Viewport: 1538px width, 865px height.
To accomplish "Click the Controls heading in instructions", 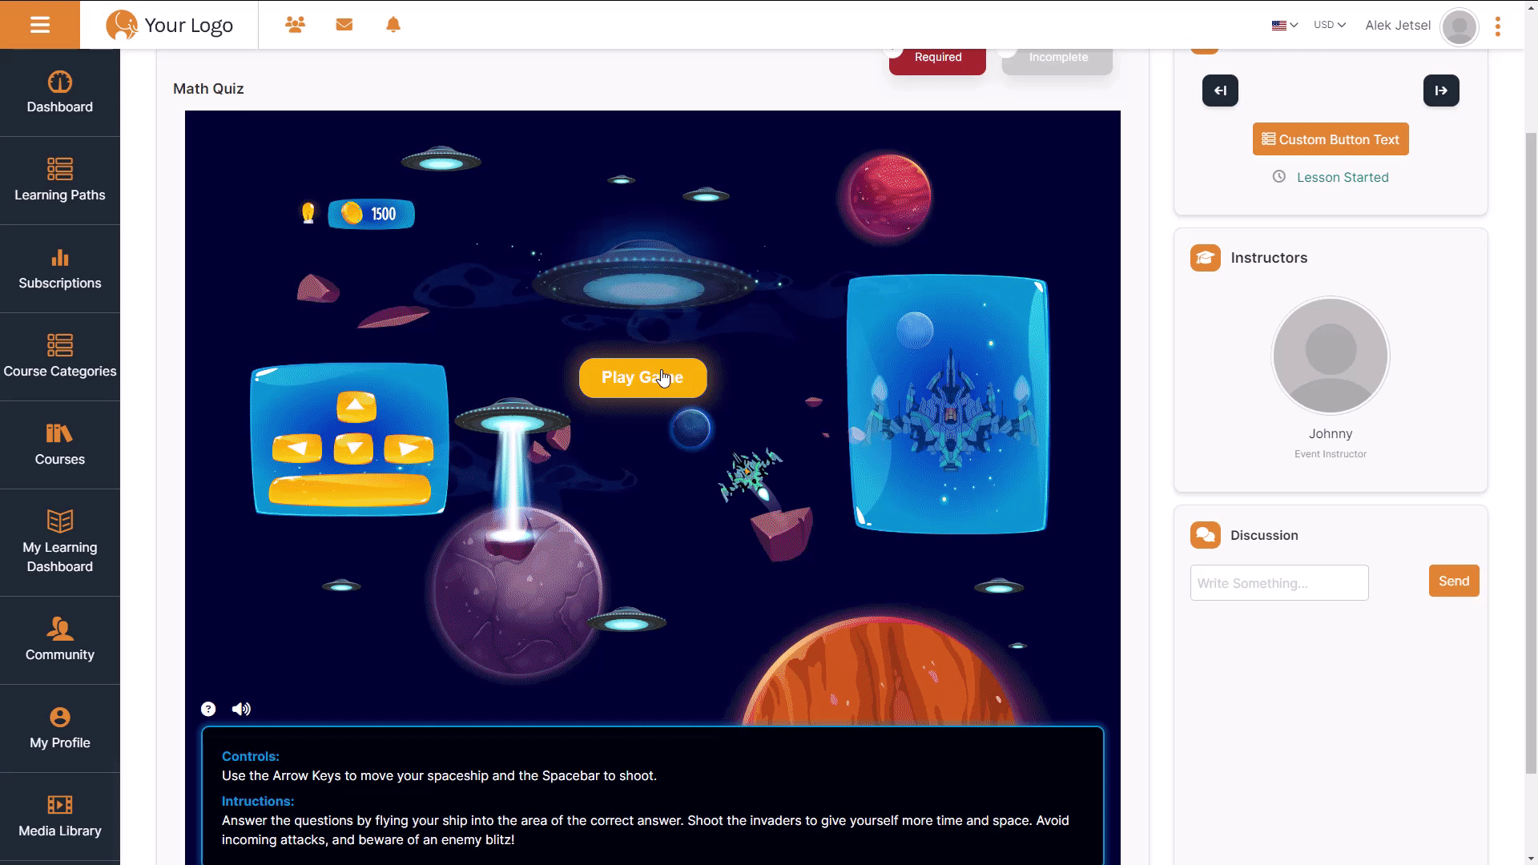I will pyautogui.click(x=251, y=756).
